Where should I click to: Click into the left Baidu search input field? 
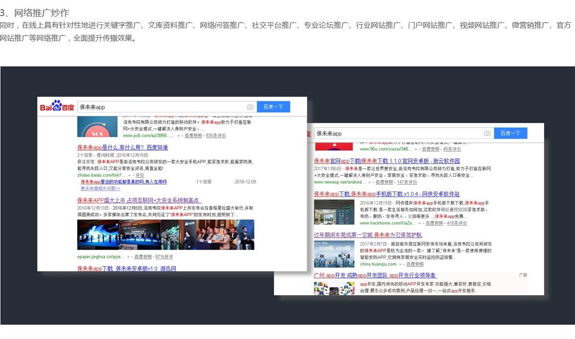coord(161,107)
